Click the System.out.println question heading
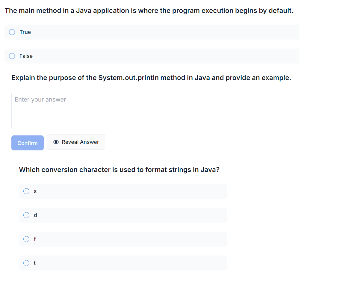Screen dimensions: 351x296 [x=151, y=78]
